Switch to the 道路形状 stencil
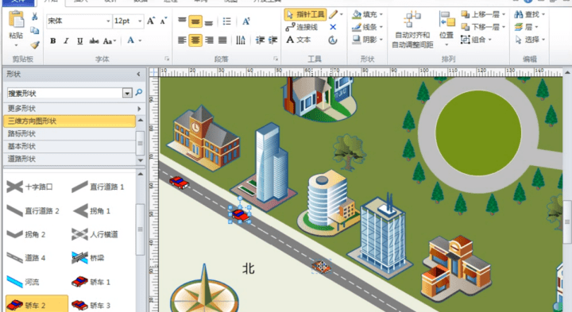Image resolution: width=572 pixels, height=312 pixels. point(69,159)
